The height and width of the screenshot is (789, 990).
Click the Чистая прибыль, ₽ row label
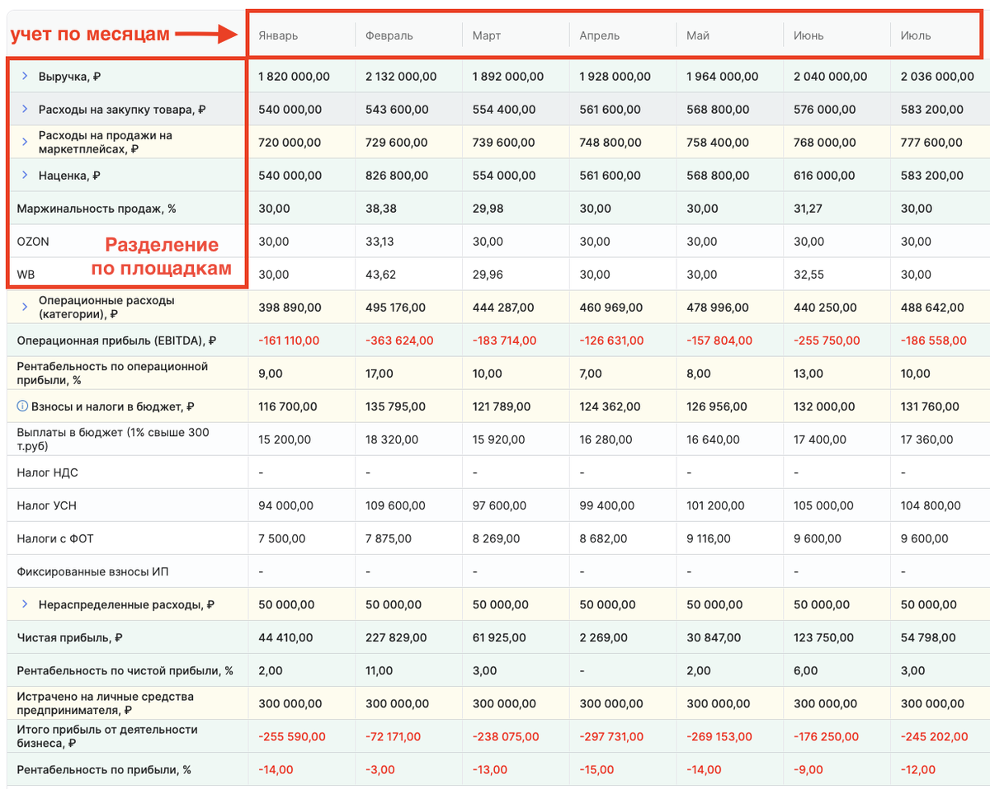tap(70, 637)
